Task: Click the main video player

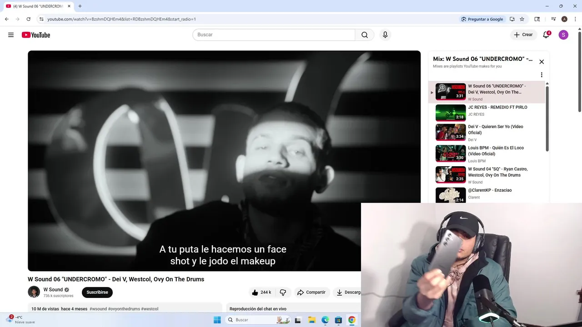Action: 224,161
